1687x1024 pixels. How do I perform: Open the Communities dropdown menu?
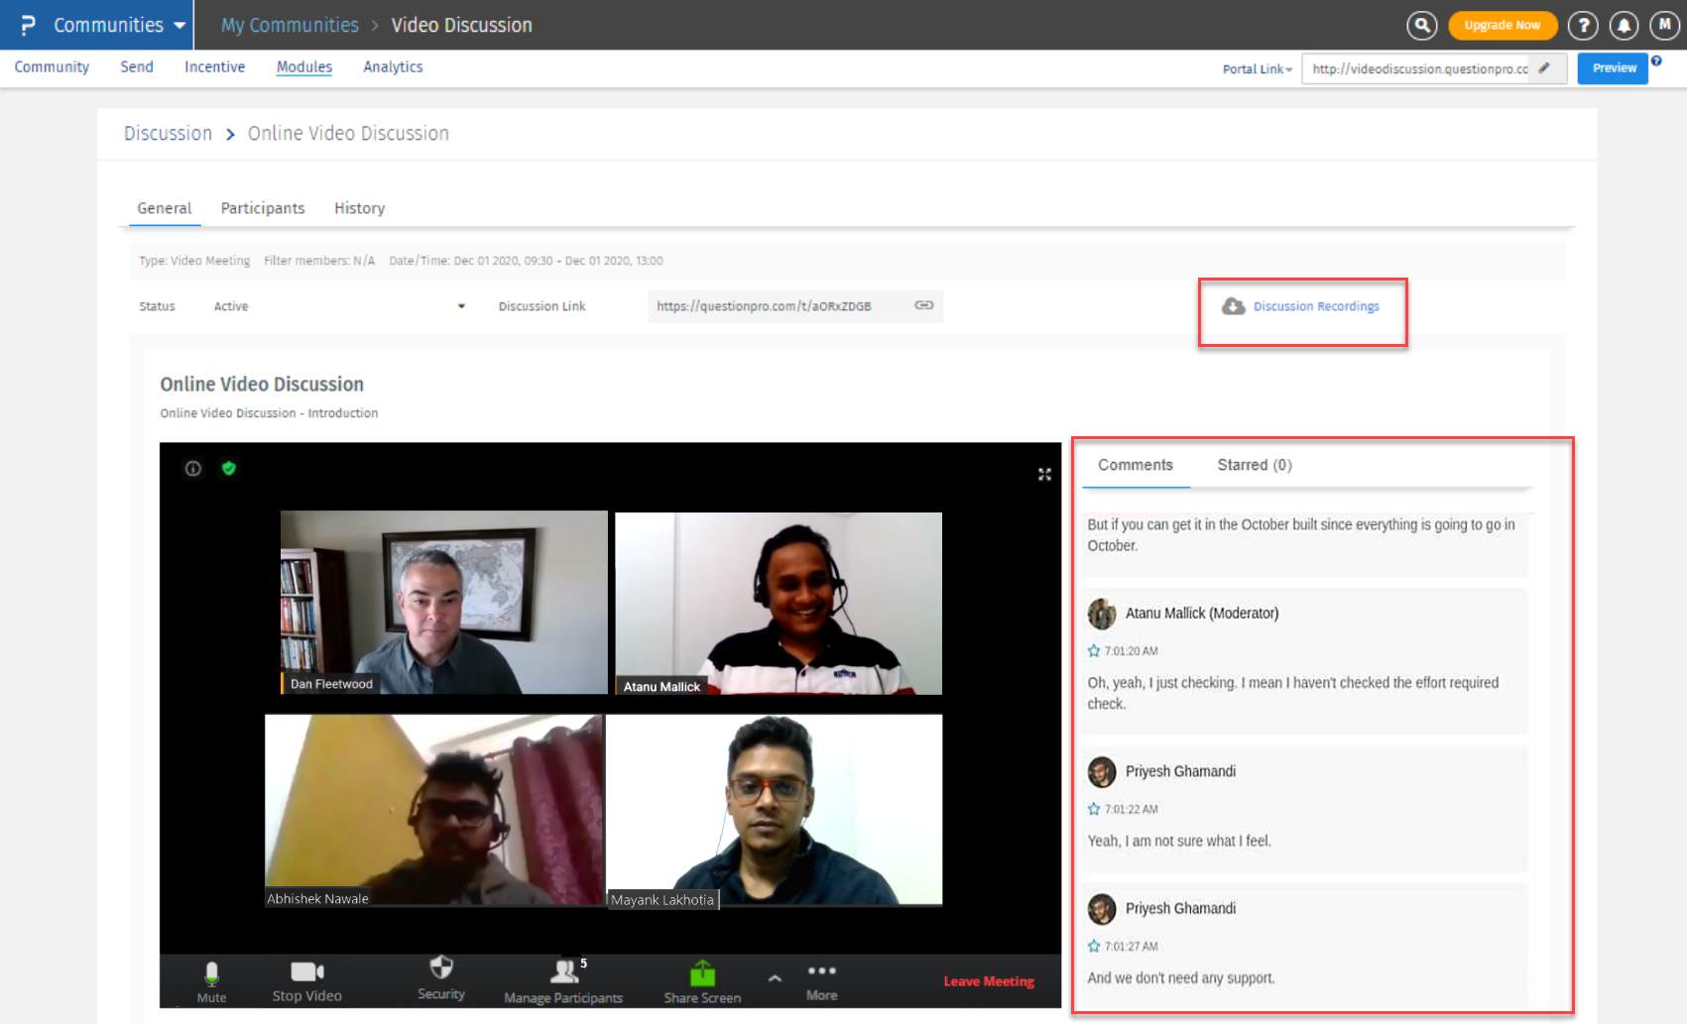pos(119,25)
